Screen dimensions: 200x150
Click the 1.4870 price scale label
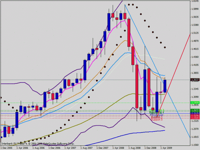(x=195, y=41)
